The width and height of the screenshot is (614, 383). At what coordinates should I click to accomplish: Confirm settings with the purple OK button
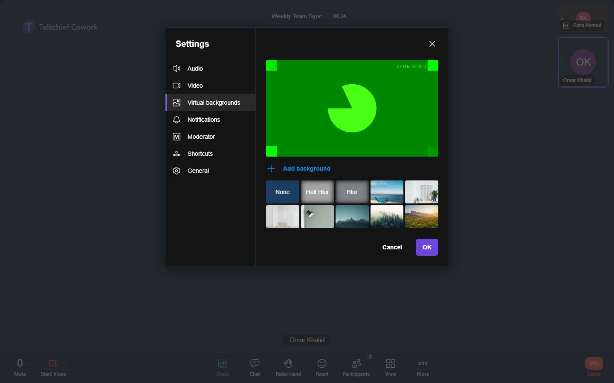427,247
